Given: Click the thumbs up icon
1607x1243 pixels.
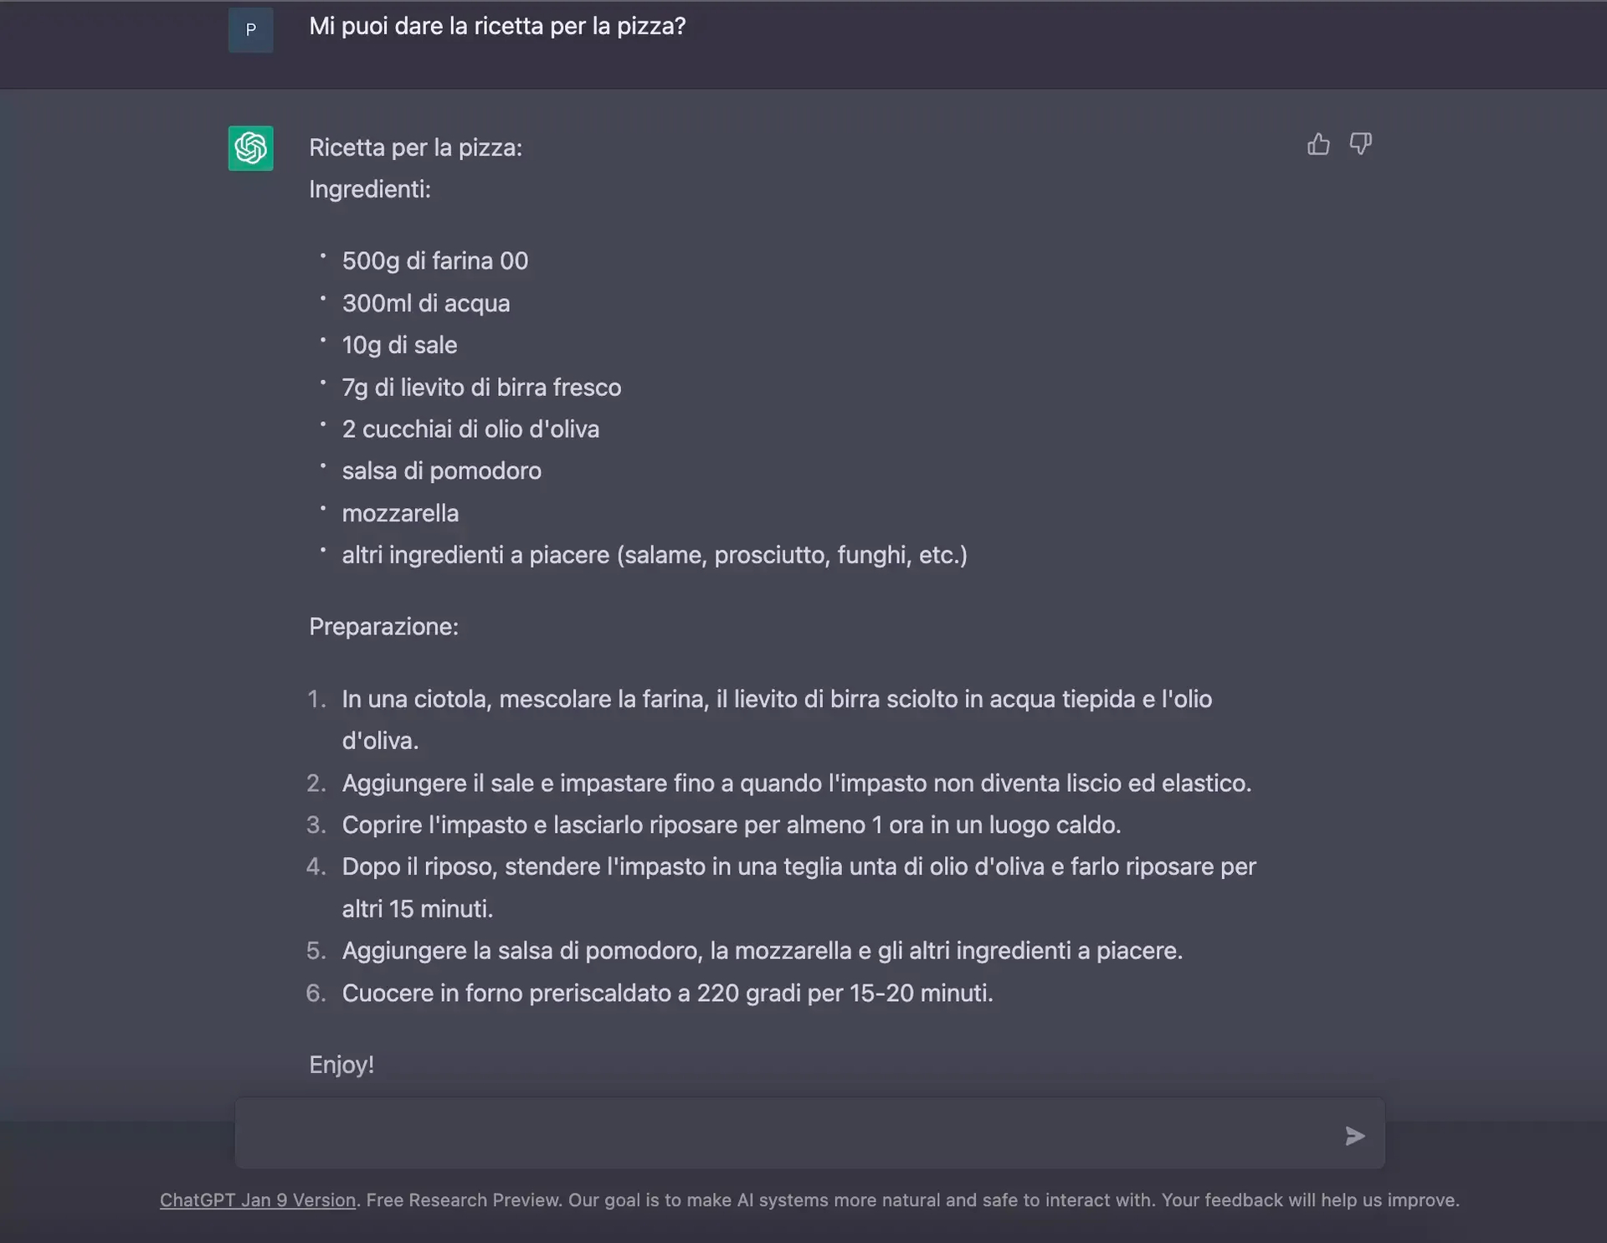Looking at the screenshot, I should (x=1318, y=145).
